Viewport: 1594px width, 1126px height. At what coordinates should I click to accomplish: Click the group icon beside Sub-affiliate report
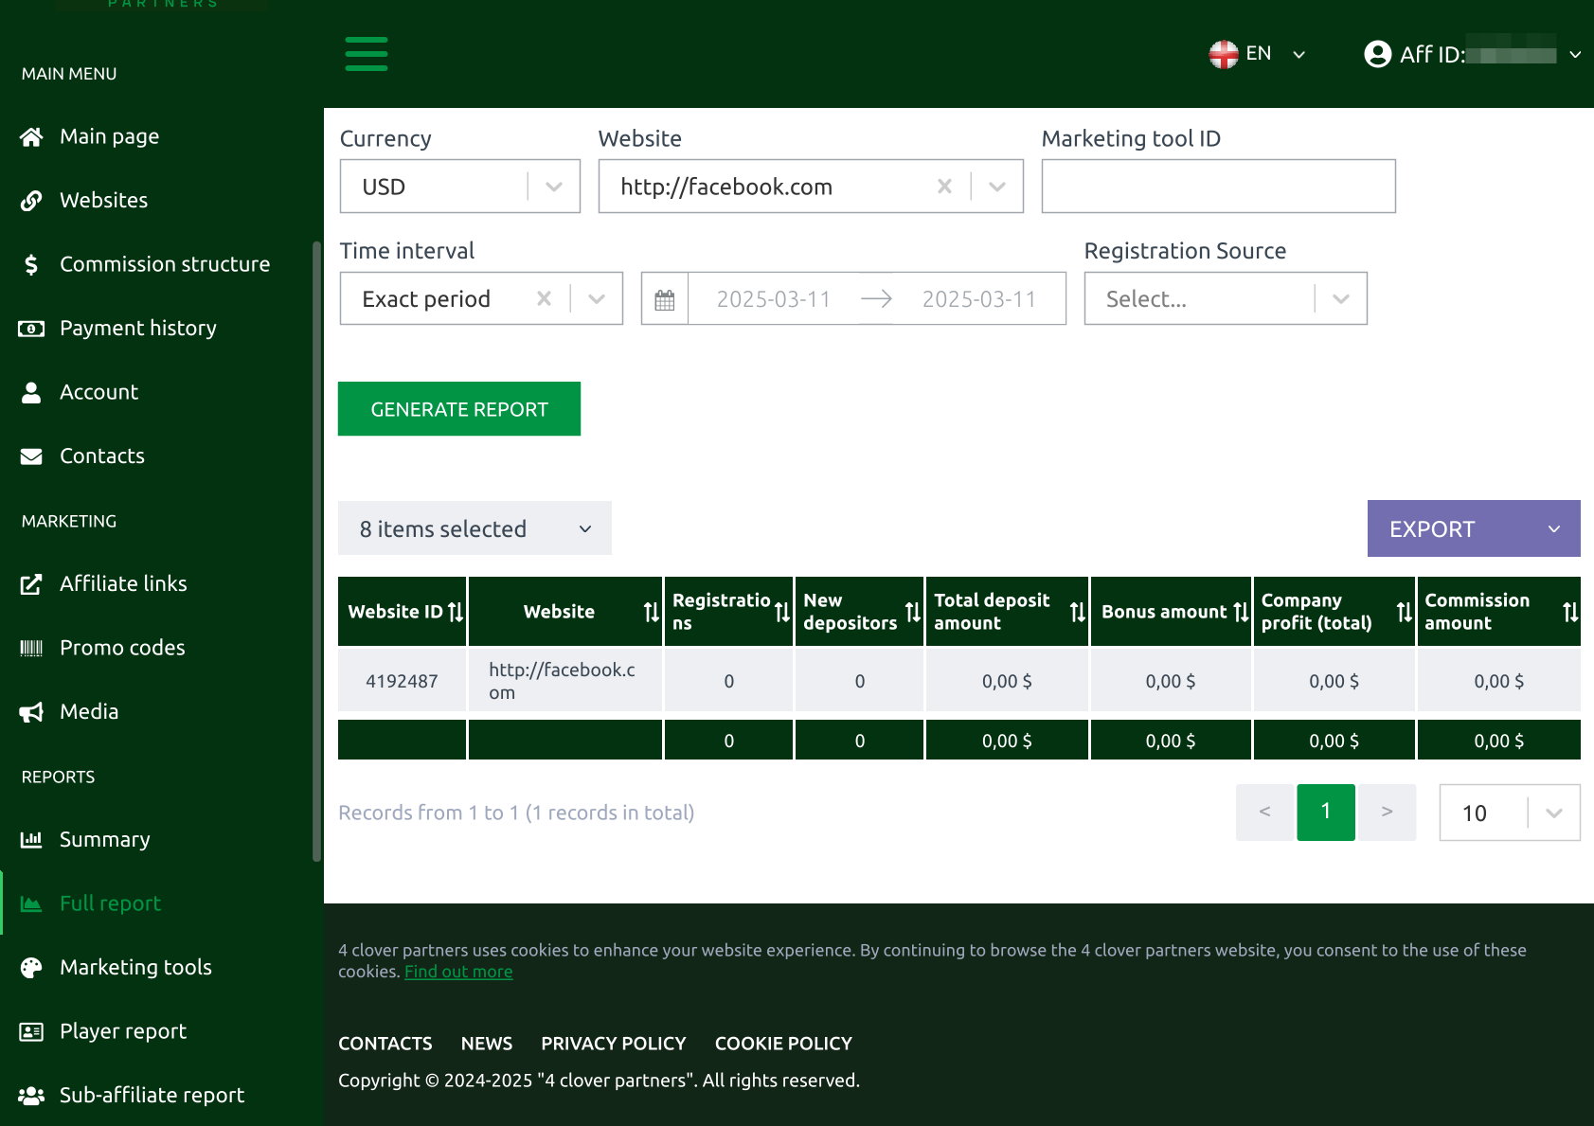pos(31,1096)
